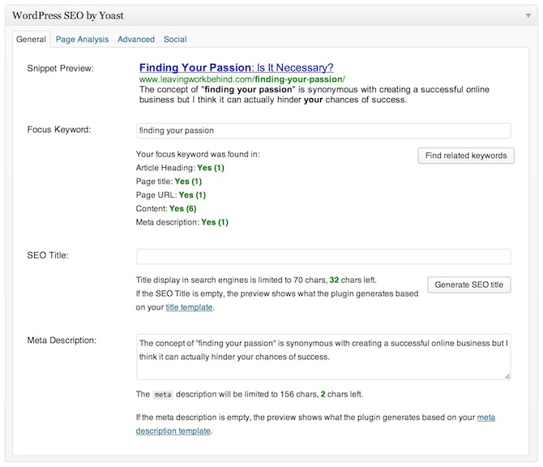
Task: Collapse the WordPress SEO by Yoast panel arrow
Action: pos(528,15)
